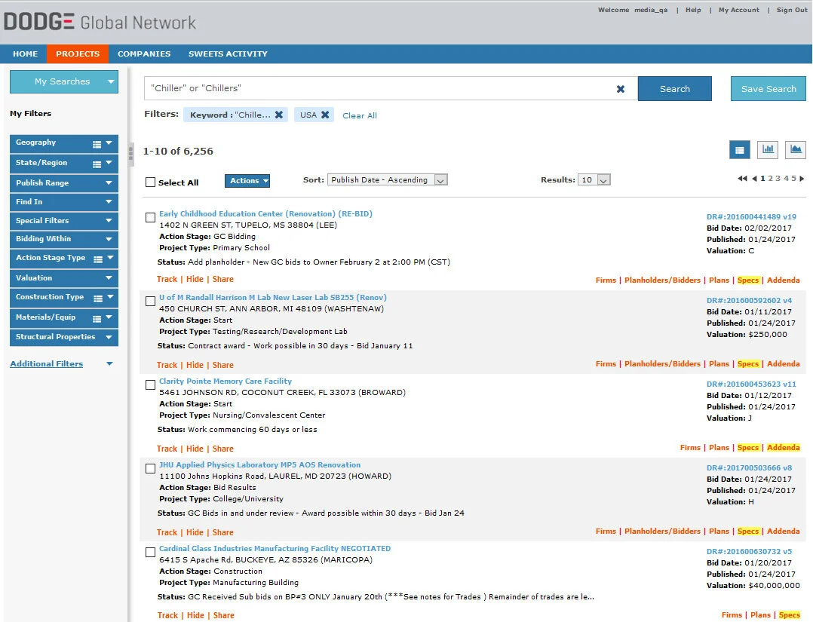The height and width of the screenshot is (622, 813).
Task: Click the Save Search button
Action: coord(769,89)
